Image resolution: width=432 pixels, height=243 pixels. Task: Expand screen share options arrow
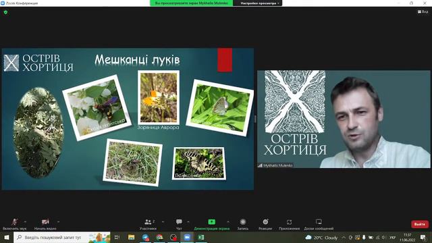[228, 222]
